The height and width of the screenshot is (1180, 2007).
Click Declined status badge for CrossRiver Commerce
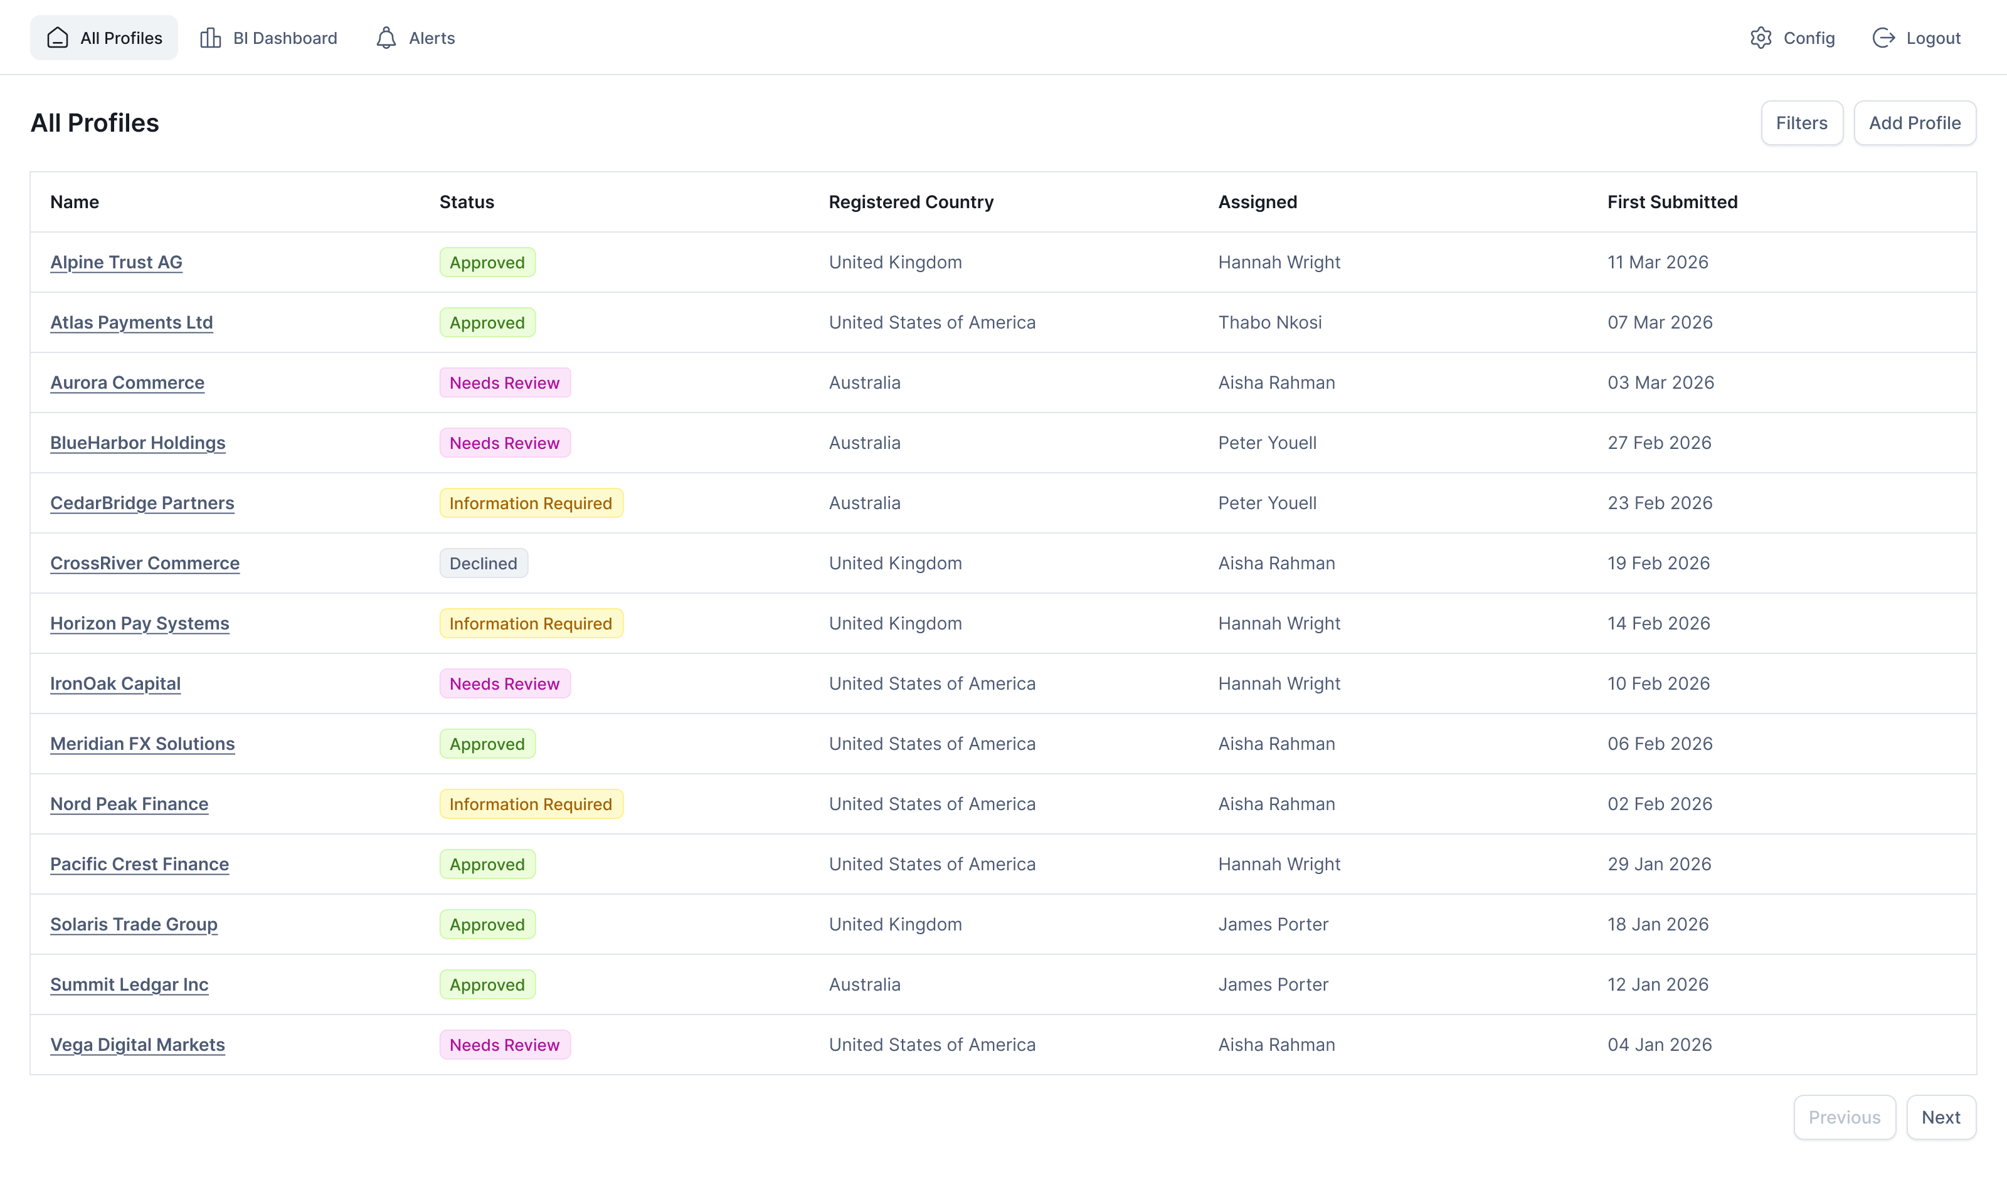tap(484, 563)
